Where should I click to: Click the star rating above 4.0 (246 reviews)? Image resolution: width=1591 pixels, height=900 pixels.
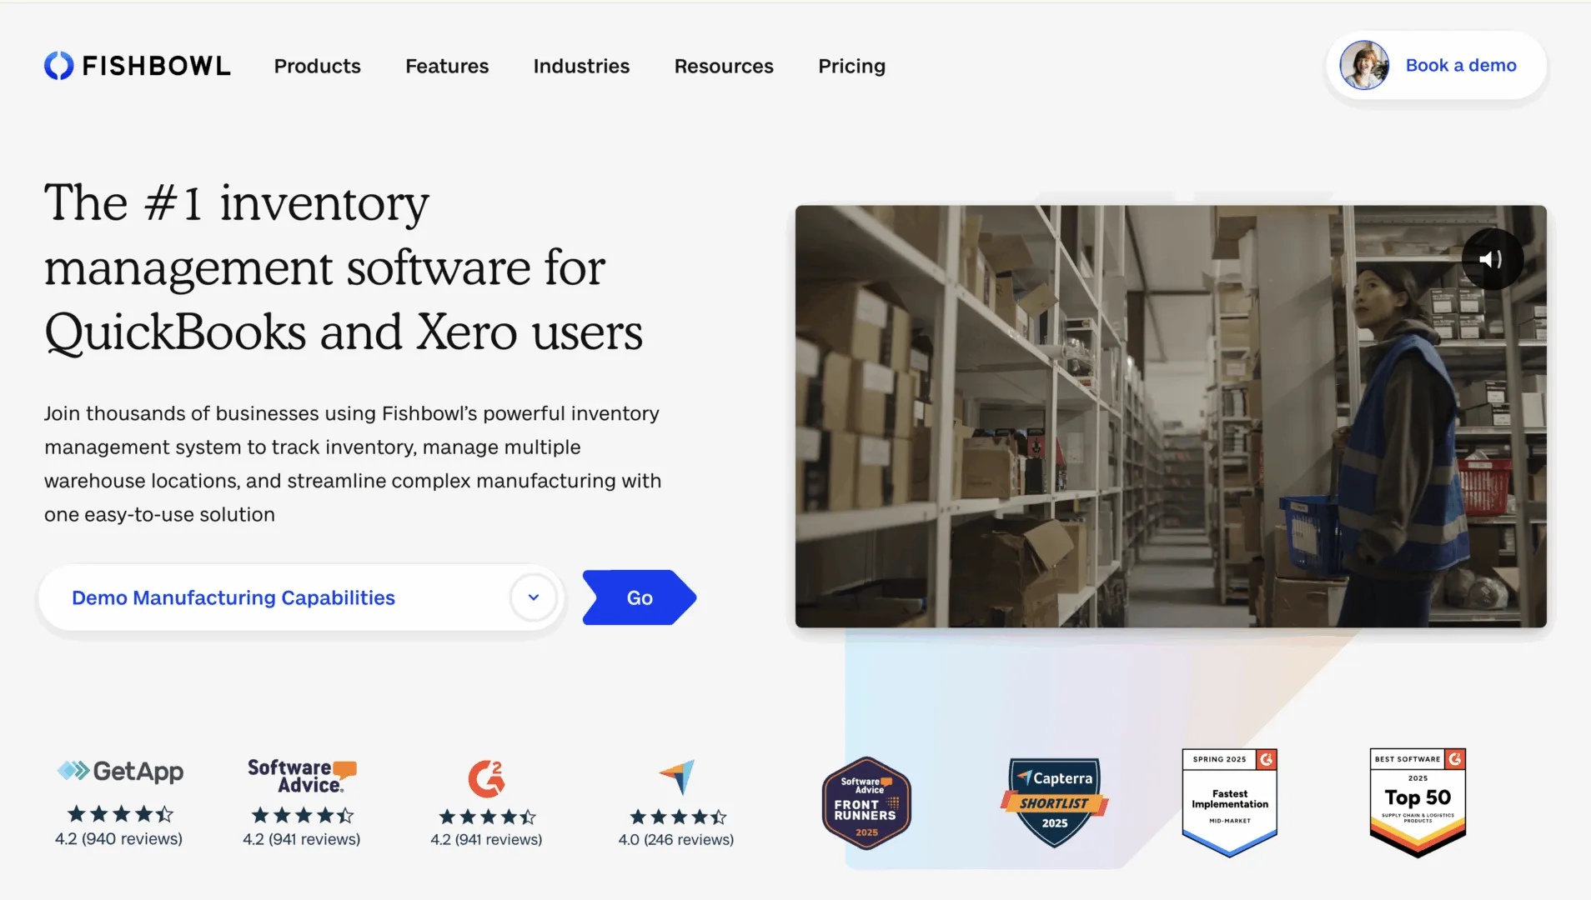[x=678, y=817]
